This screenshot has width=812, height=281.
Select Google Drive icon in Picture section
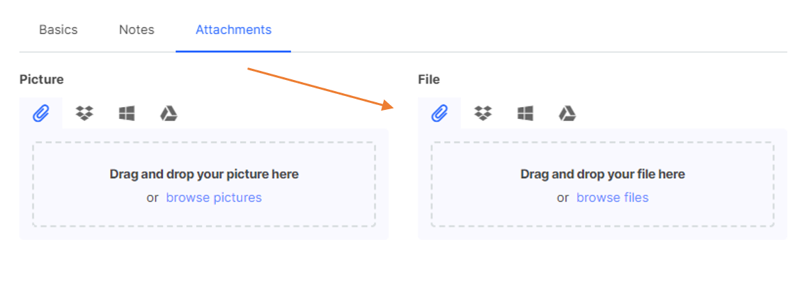(x=169, y=113)
